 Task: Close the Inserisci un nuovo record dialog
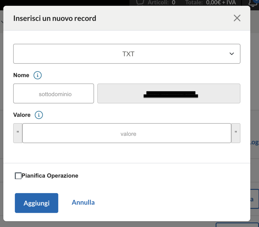point(237,18)
